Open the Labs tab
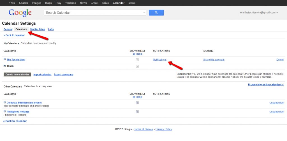The image size is (287, 141). (x=51, y=29)
